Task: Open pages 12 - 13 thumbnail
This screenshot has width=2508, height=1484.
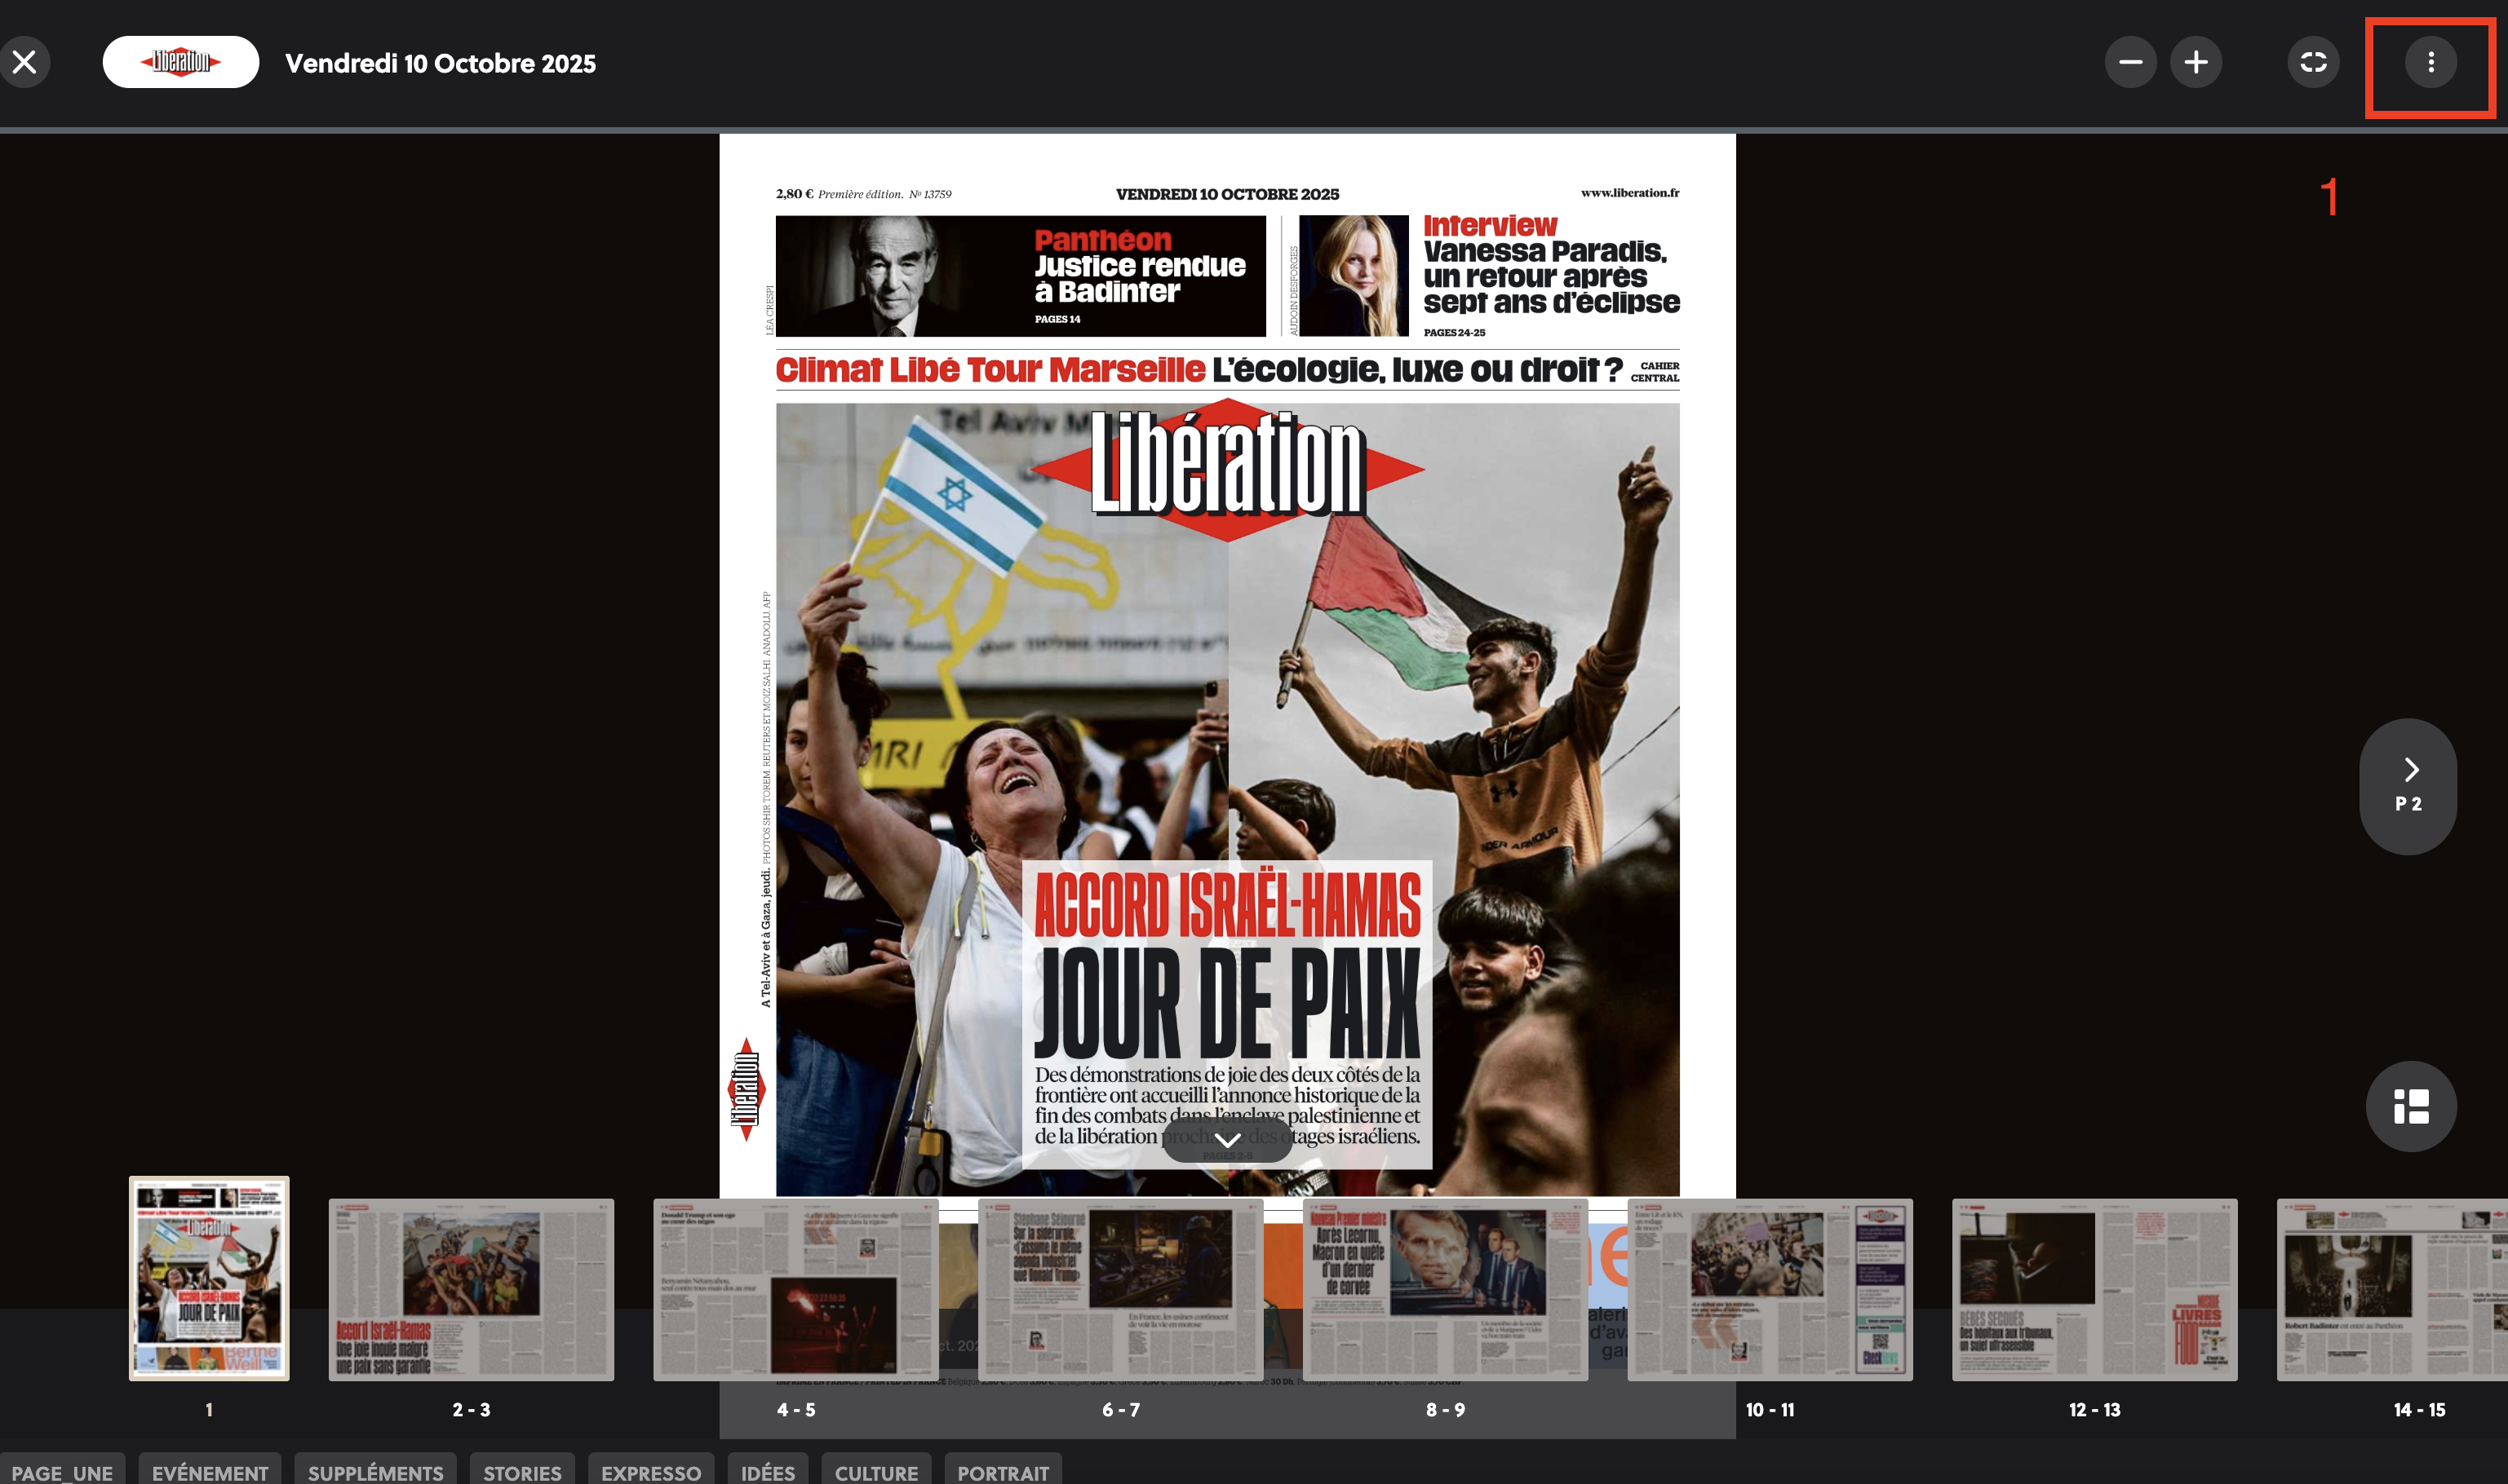Action: 2095,1289
